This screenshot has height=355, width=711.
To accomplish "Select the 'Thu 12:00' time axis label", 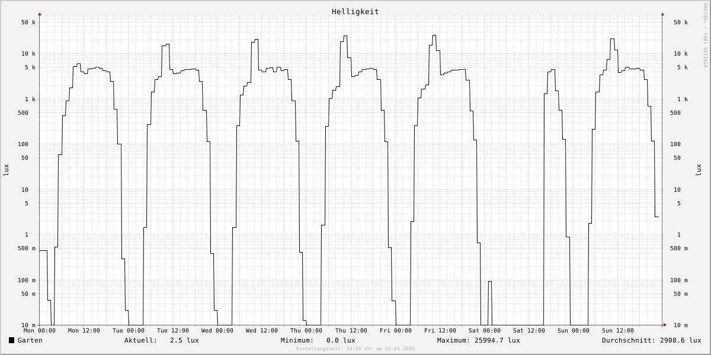I will (x=351, y=331).
